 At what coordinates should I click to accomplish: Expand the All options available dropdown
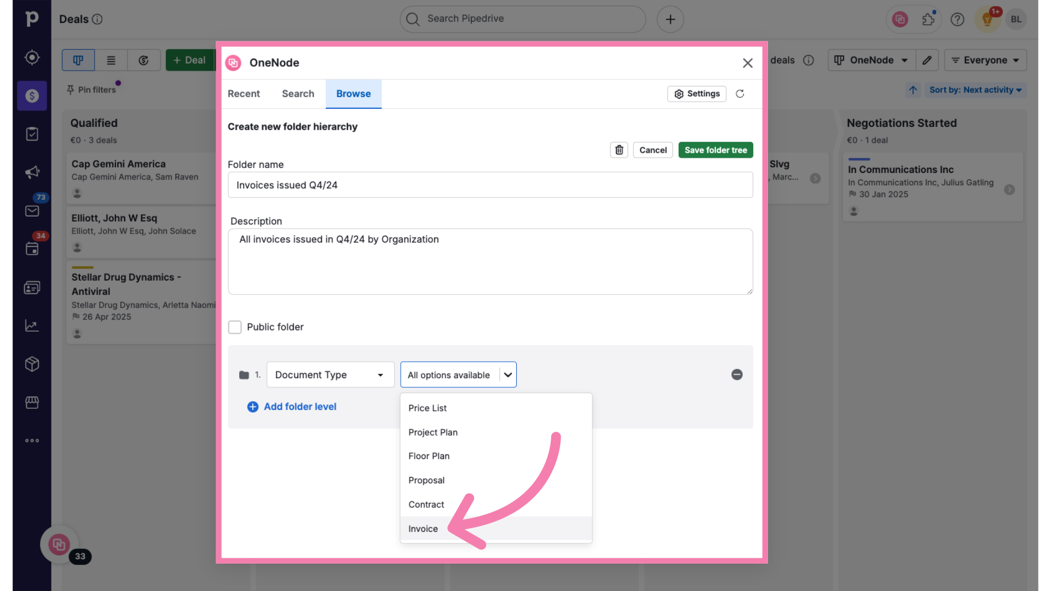pyautogui.click(x=458, y=374)
